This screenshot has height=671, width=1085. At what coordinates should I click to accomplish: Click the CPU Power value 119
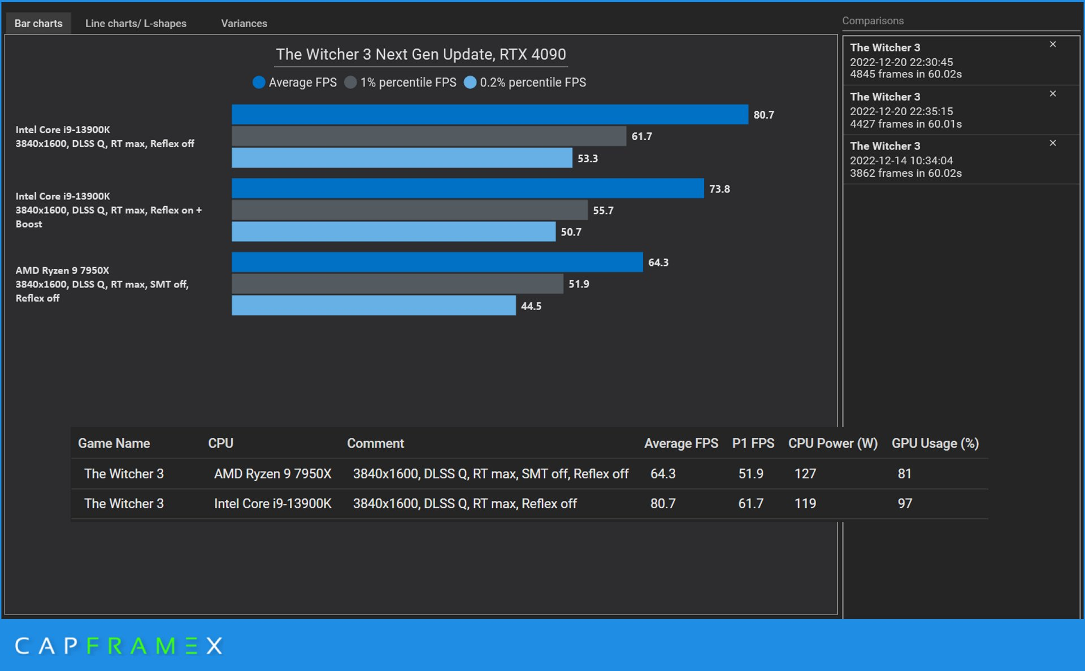pos(805,503)
